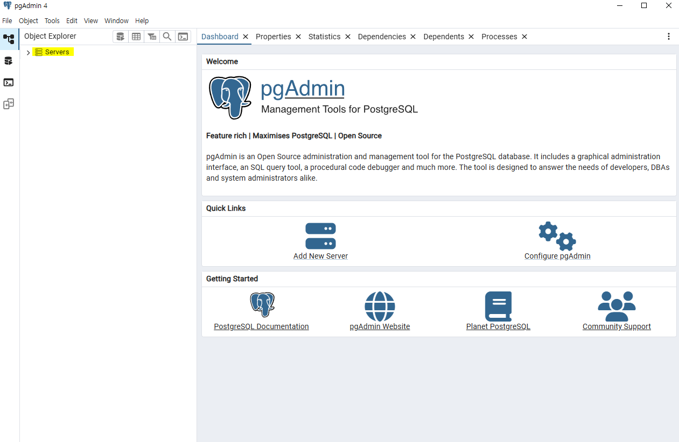Click the pgAdmin title heading link
This screenshot has width=679, height=442.
pyautogui.click(x=303, y=89)
